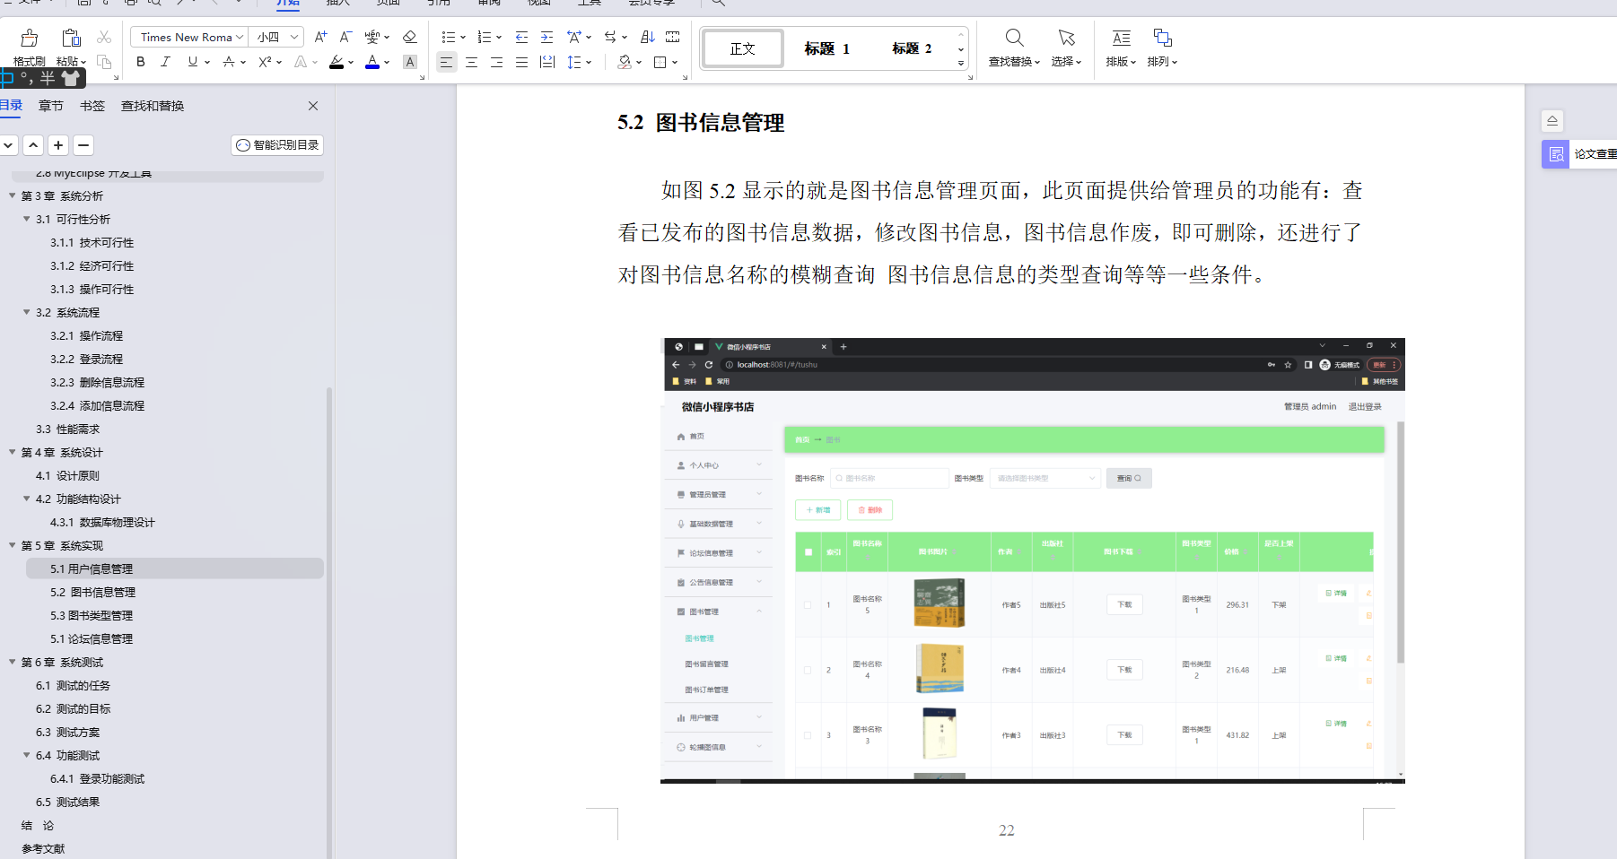Open the 论文查重 panel icon
The width and height of the screenshot is (1617, 859).
tap(1555, 154)
